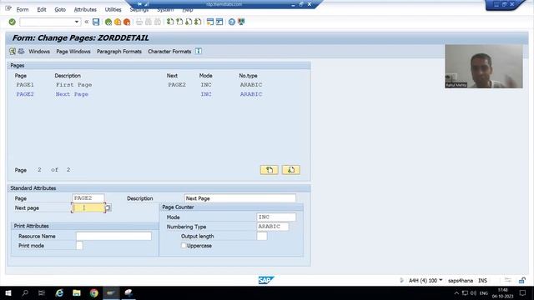The width and height of the screenshot is (534, 300).
Task: Click the Create New Session icon
Action: (x=210, y=22)
